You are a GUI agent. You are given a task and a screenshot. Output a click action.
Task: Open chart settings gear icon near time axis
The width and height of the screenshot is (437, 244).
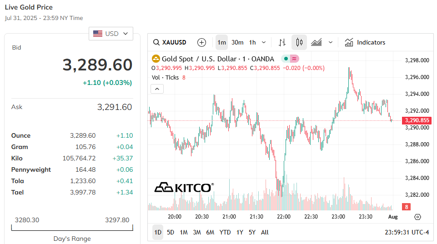pos(417,217)
